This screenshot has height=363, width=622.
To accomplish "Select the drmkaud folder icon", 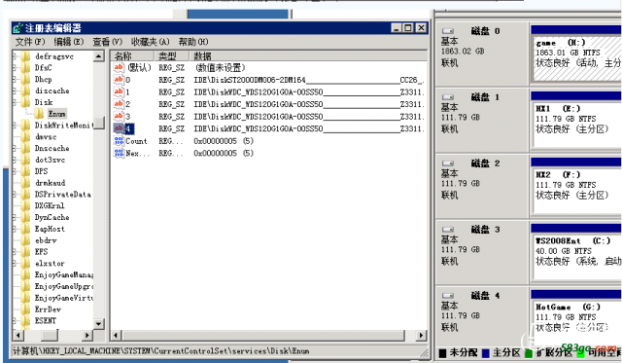I will [26, 183].
